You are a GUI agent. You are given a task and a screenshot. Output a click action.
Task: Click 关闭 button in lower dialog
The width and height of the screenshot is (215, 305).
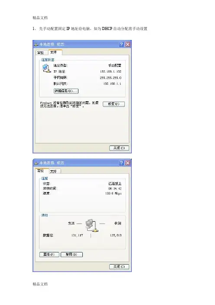[x=119, y=267]
